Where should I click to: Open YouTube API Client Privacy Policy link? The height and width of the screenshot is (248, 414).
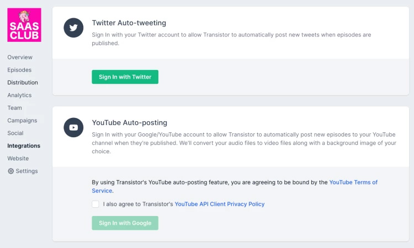click(x=220, y=204)
